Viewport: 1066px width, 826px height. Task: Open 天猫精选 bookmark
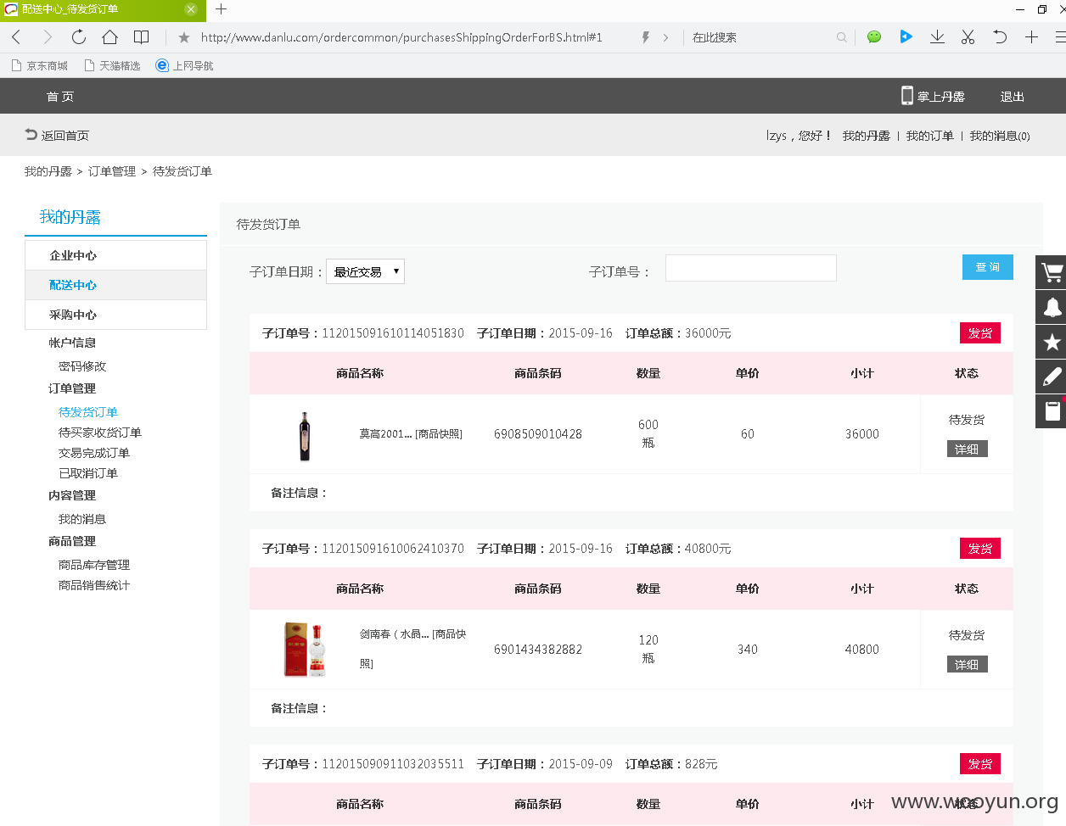(x=112, y=65)
